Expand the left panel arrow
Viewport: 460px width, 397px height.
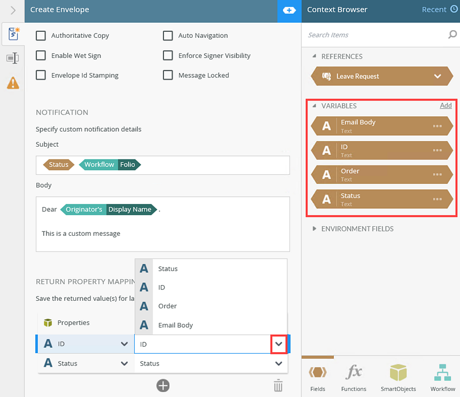(x=12, y=10)
